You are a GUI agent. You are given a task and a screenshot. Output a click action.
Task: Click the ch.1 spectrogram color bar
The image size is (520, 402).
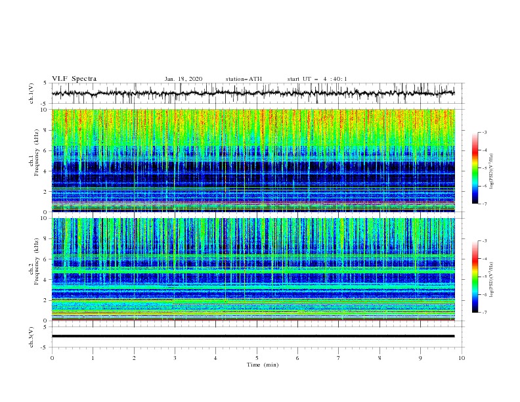[x=475, y=168]
